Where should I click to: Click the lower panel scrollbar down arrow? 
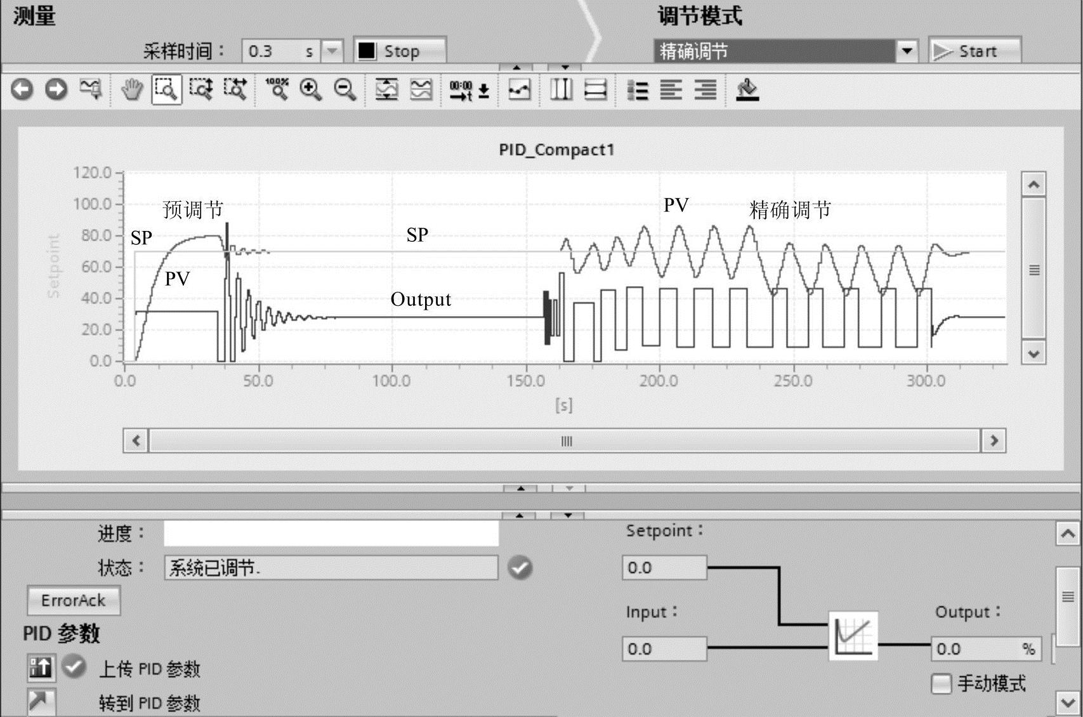pos(1068,702)
